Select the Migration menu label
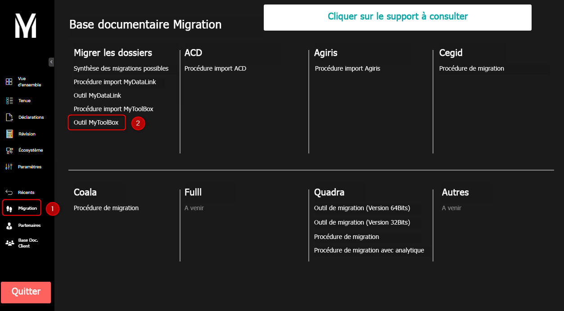 (x=27, y=208)
